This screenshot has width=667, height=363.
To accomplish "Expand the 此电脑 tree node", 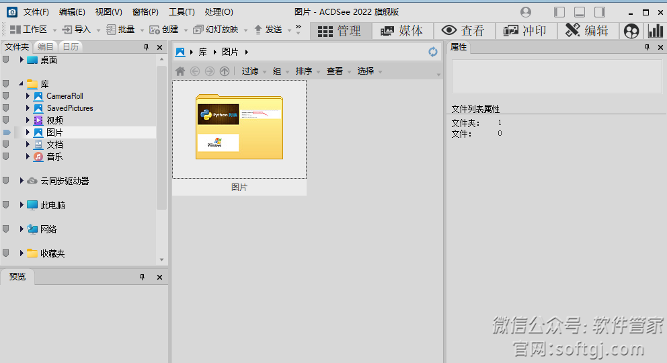I will tap(22, 205).
